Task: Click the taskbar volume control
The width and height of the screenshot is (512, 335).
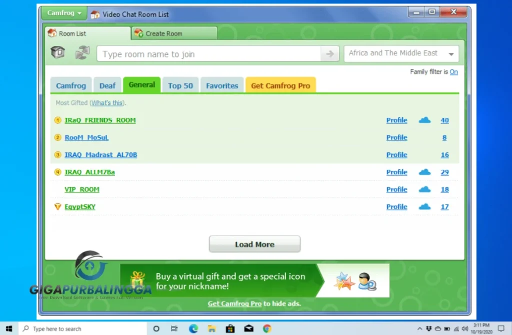Action: [x=466, y=329]
